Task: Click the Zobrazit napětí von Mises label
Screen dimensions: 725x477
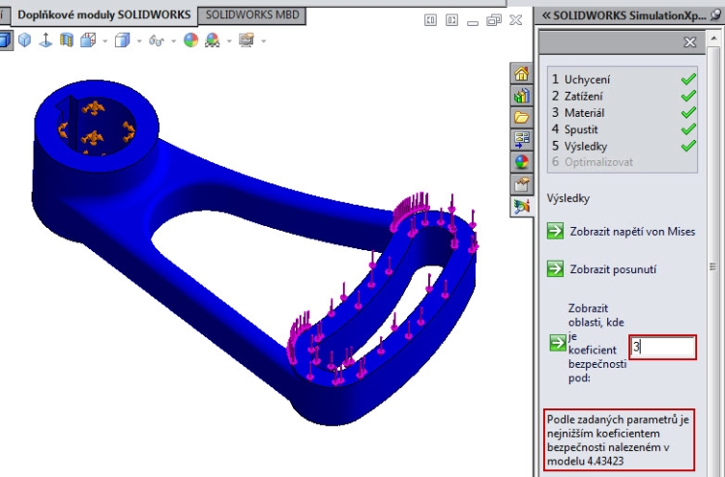Action: [x=632, y=232]
